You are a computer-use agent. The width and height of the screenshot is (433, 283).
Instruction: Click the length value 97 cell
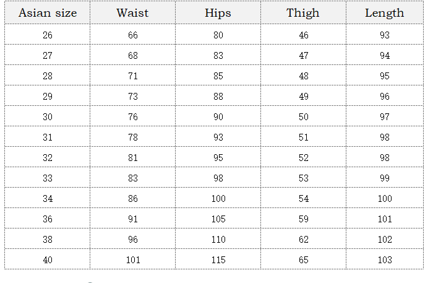tap(384, 117)
